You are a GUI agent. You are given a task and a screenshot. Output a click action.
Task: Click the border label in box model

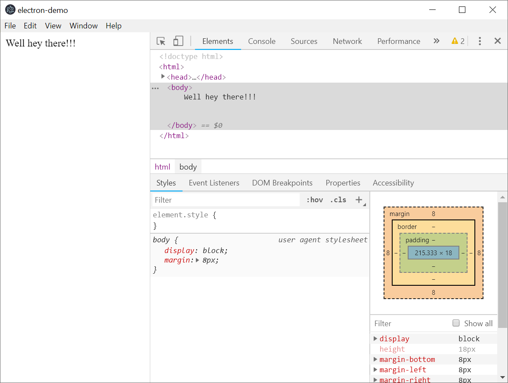(407, 227)
